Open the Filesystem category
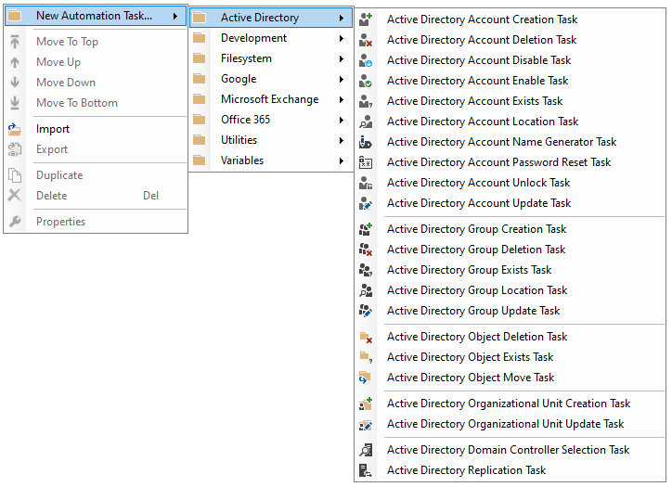This screenshot has height=487, width=672. click(246, 58)
